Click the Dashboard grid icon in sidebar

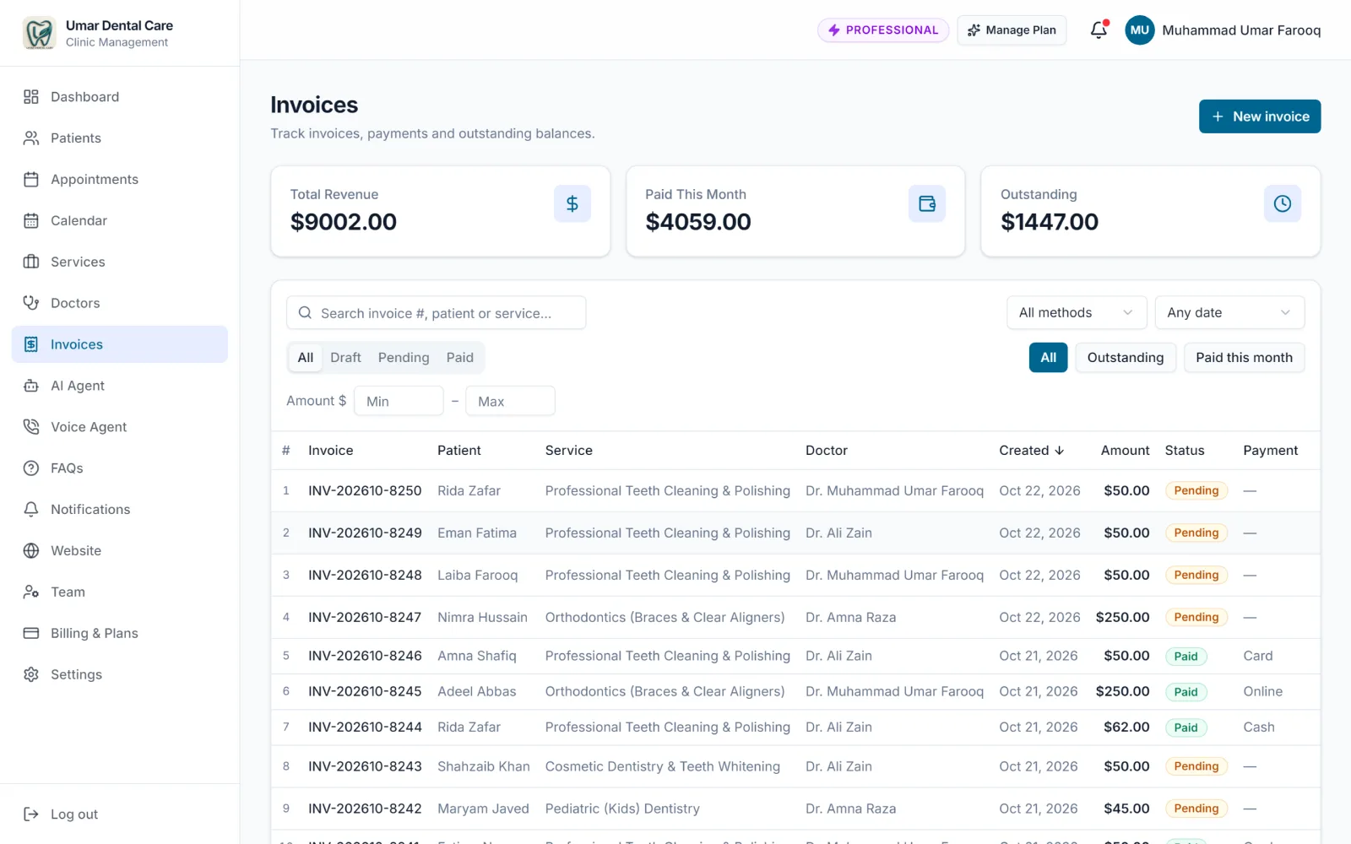(x=31, y=97)
